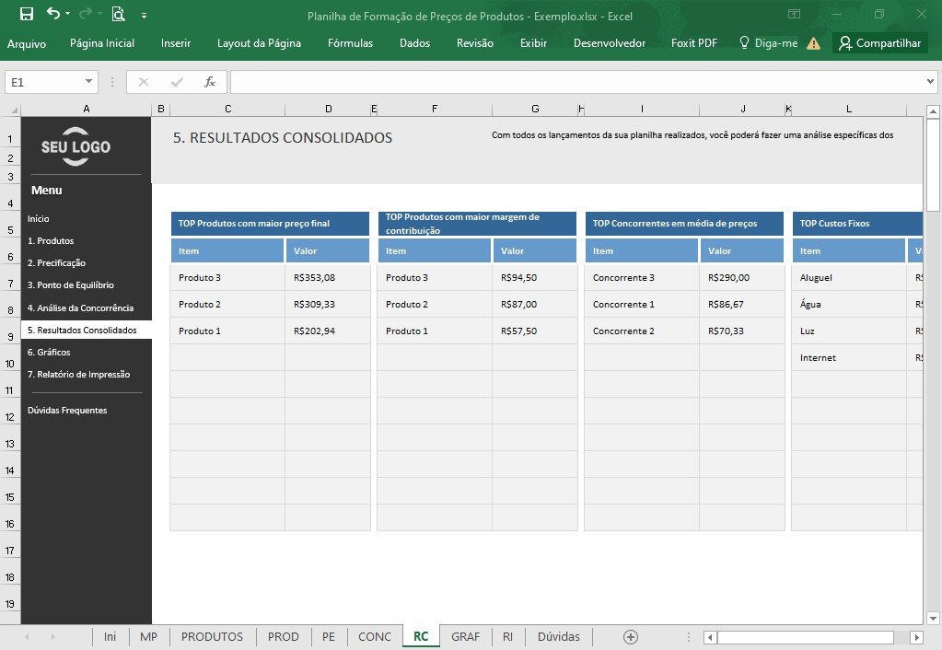This screenshot has width=942, height=650.
Task: Open the Name Box dropdown arrow
Action: tap(88, 82)
